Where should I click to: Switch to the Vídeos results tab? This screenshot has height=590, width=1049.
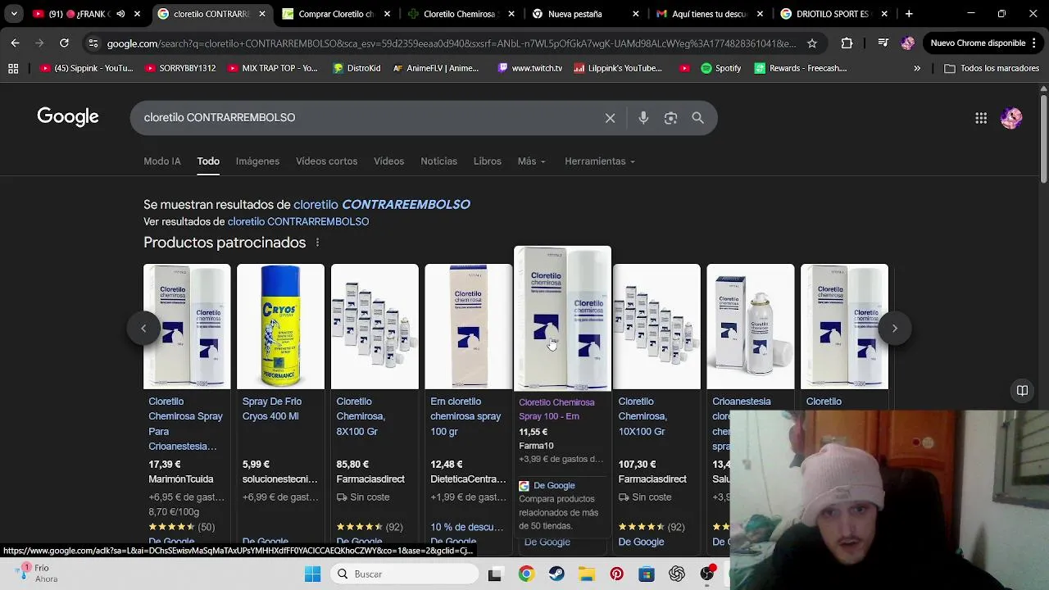(388, 161)
